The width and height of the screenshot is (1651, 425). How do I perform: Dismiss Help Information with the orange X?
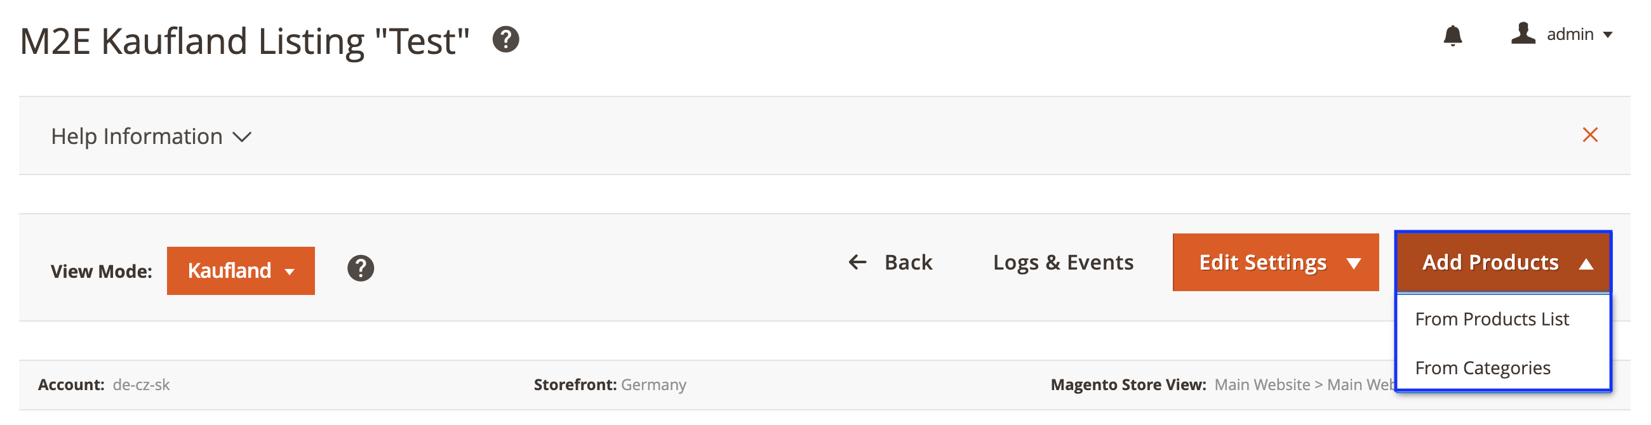(x=1591, y=135)
